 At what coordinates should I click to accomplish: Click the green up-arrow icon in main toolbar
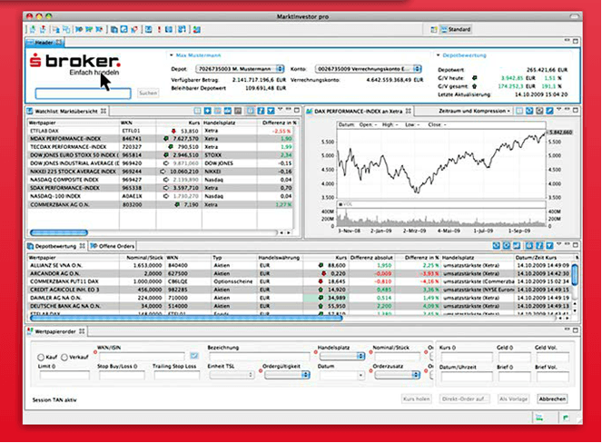pos(33,29)
